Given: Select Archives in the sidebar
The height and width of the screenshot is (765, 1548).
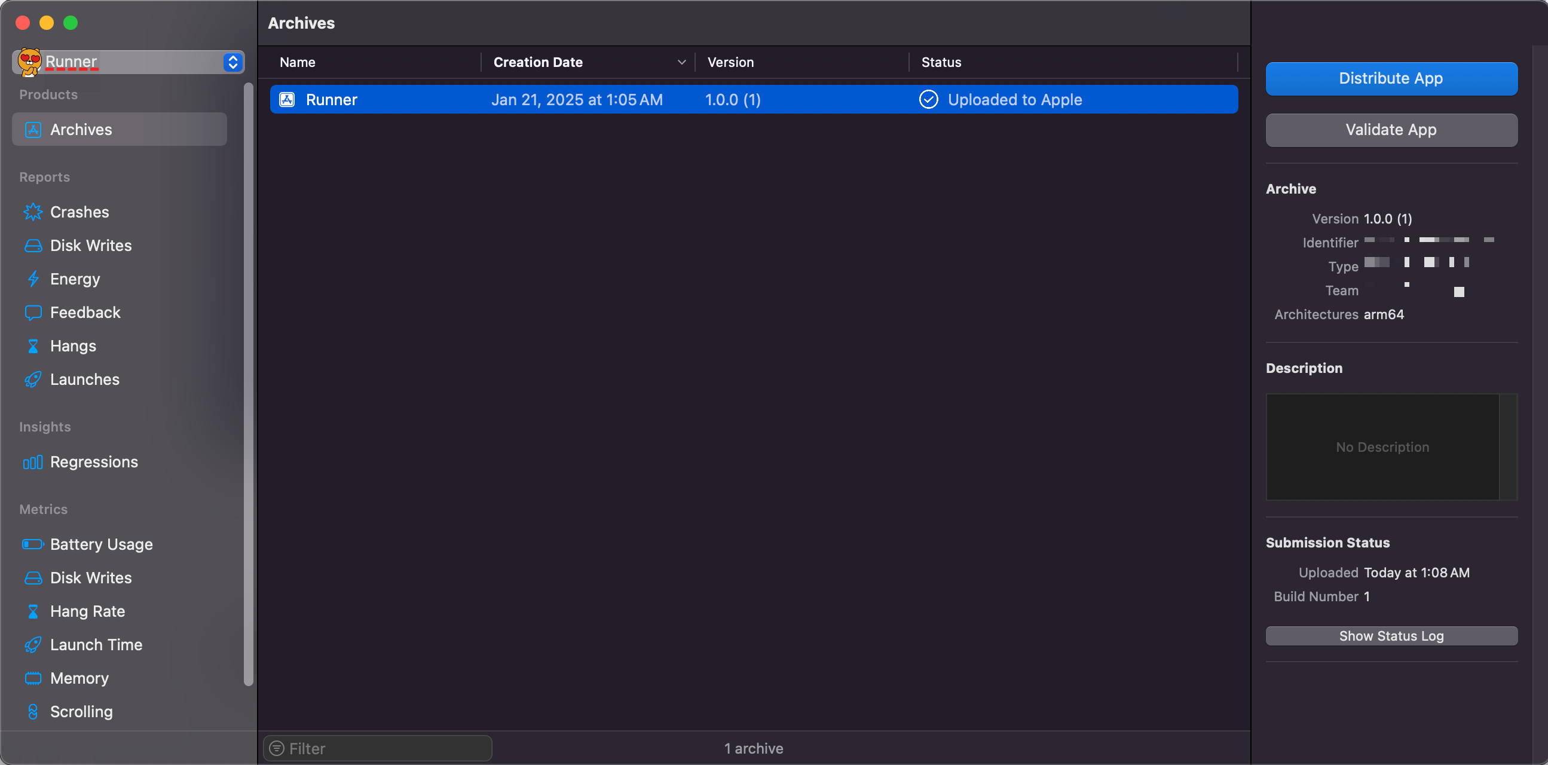Looking at the screenshot, I should 120,129.
